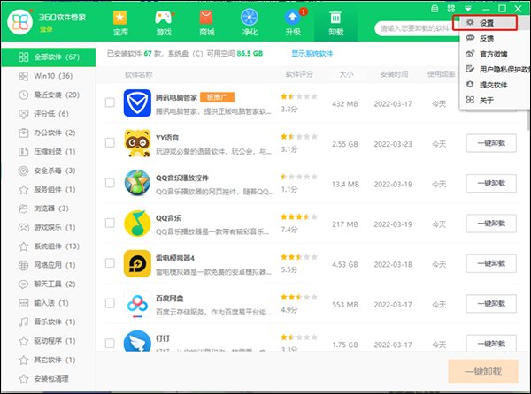The width and height of the screenshot is (531, 394).
Task: Click the QQ音乐 app icon
Action: coord(137,223)
